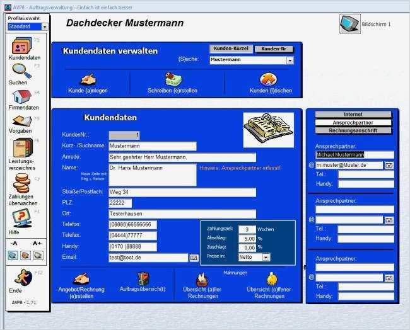Viewport: 410px width, 330px height.
Task: Click the Telefax input field
Action: (132, 236)
